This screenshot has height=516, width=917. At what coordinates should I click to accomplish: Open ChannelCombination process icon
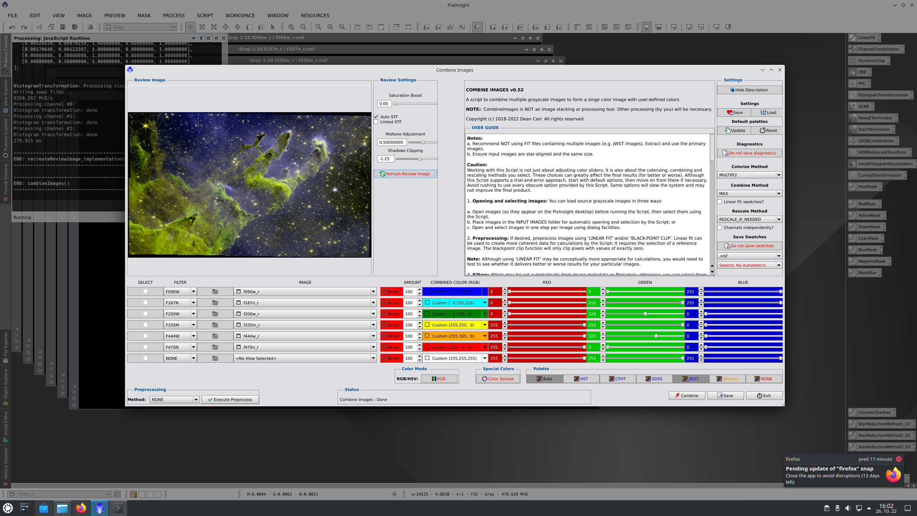tap(876, 49)
